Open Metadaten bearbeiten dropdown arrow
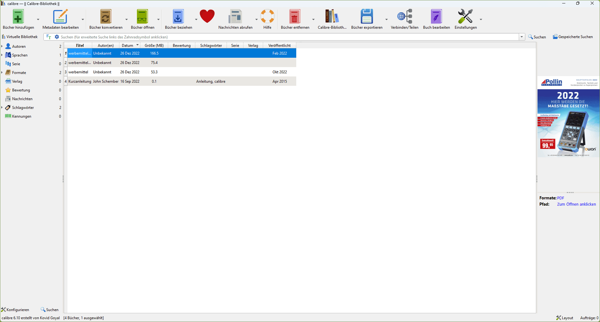 click(83, 19)
